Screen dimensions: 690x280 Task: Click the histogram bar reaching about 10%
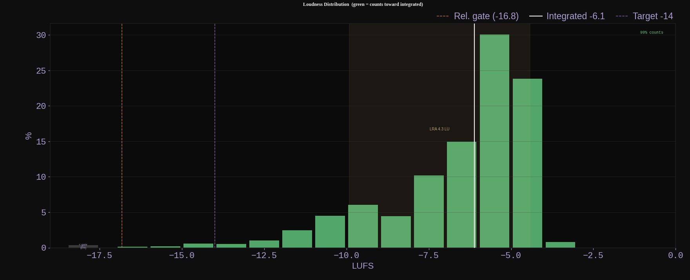[429, 211]
